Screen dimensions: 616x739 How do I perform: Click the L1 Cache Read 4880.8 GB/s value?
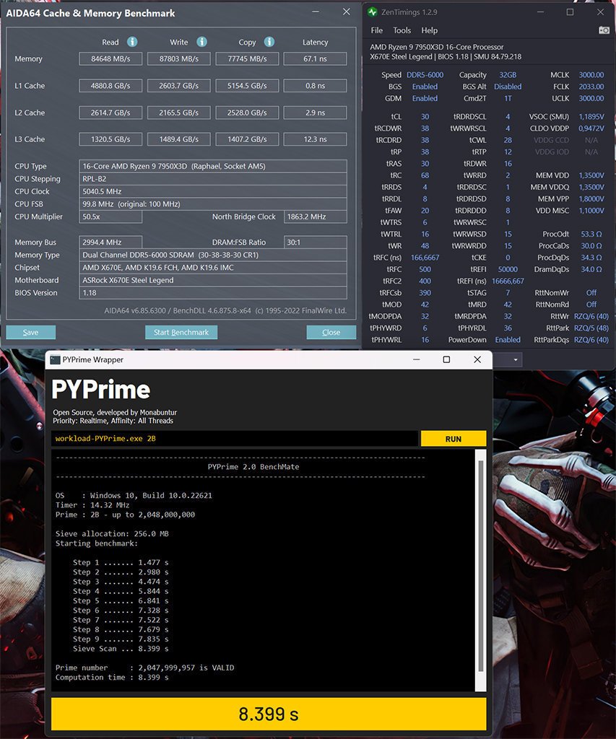click(x=110, y=86)
